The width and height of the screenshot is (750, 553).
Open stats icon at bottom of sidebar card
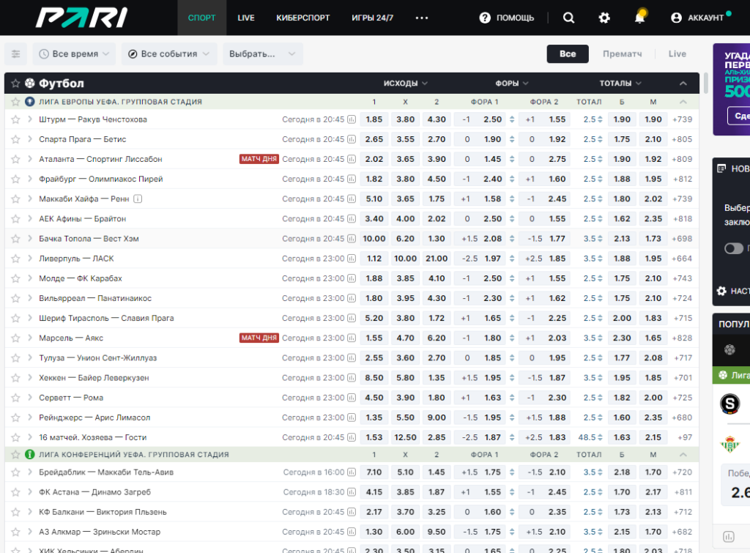729,537
